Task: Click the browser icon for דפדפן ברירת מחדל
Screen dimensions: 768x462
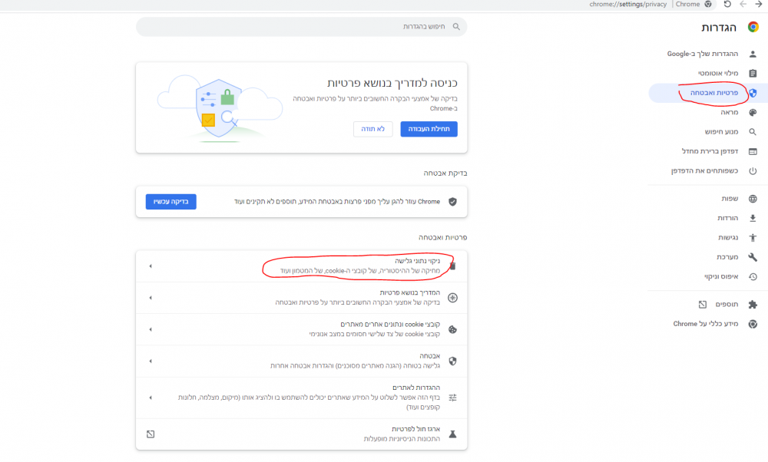Action: coord(753,152)
